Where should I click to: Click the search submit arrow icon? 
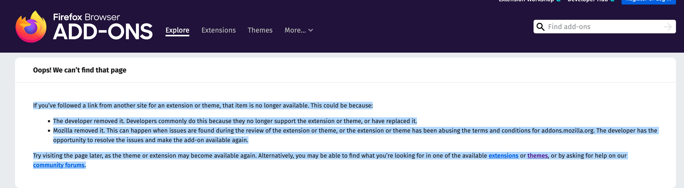(x=667, y=27)
